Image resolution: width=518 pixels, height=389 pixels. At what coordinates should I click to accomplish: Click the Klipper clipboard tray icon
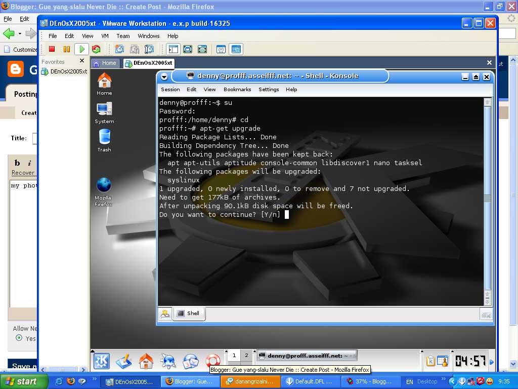pyautogui.click(x=430, y=361)
